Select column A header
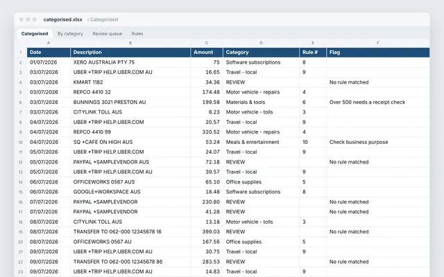This screenshot has height=277, width=444. tap(49, 43)
